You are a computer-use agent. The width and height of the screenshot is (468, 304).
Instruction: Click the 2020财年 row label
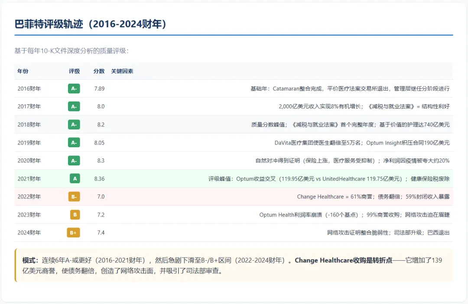pyautogui.click(x=29, y=161)
